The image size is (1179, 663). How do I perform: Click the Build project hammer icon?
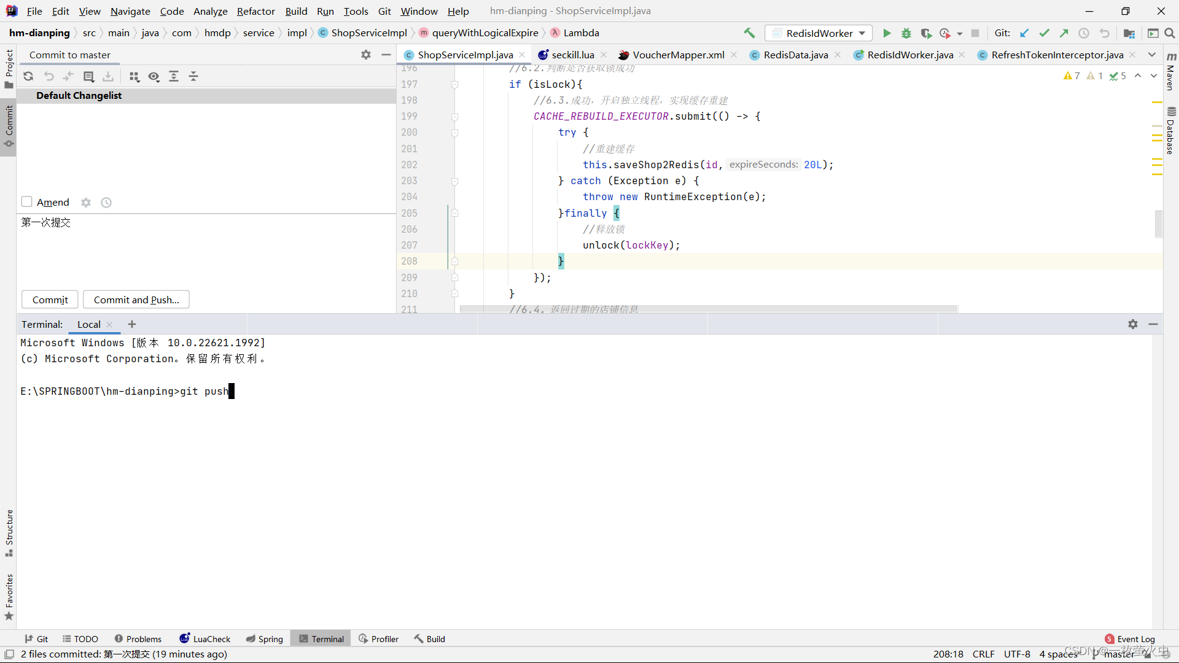coord(749,33)
